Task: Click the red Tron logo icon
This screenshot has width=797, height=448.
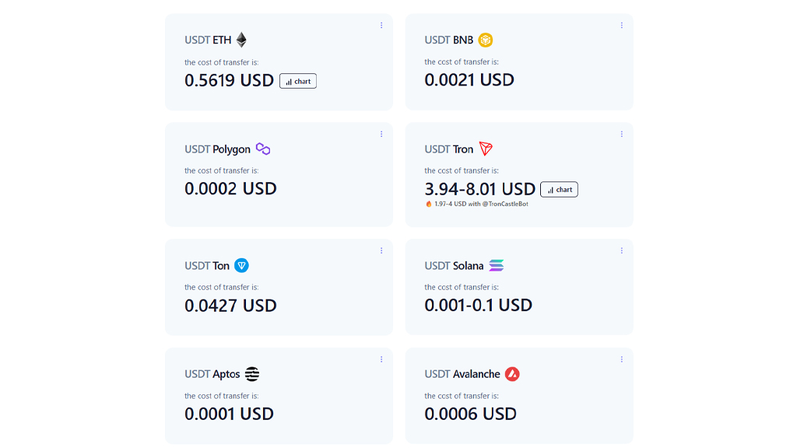Action: tap(486, 149)
